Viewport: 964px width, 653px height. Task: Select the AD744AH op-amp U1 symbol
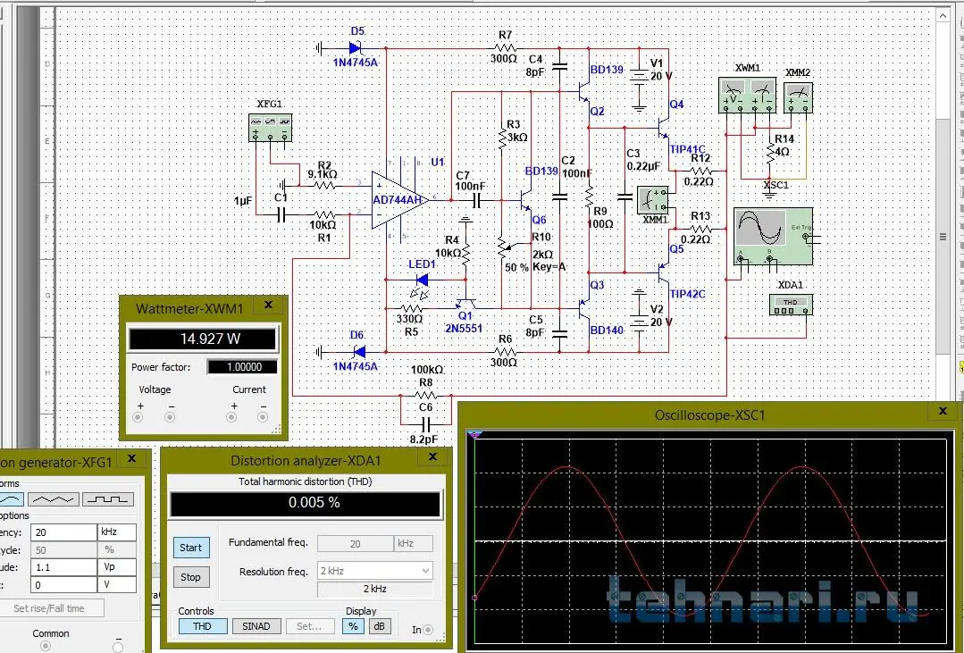(x=399, y=200)
